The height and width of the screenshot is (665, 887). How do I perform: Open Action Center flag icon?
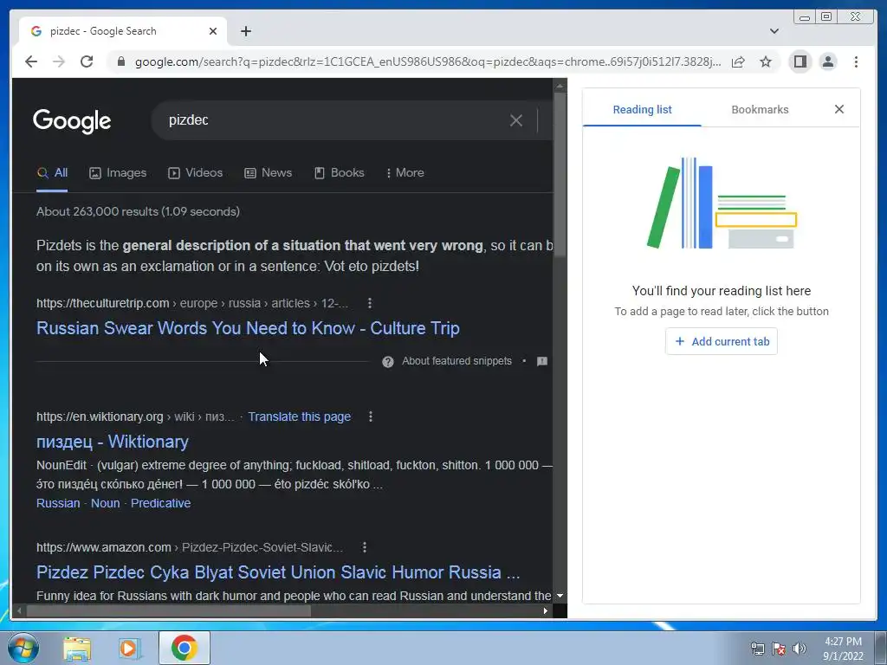pos(779,649)
